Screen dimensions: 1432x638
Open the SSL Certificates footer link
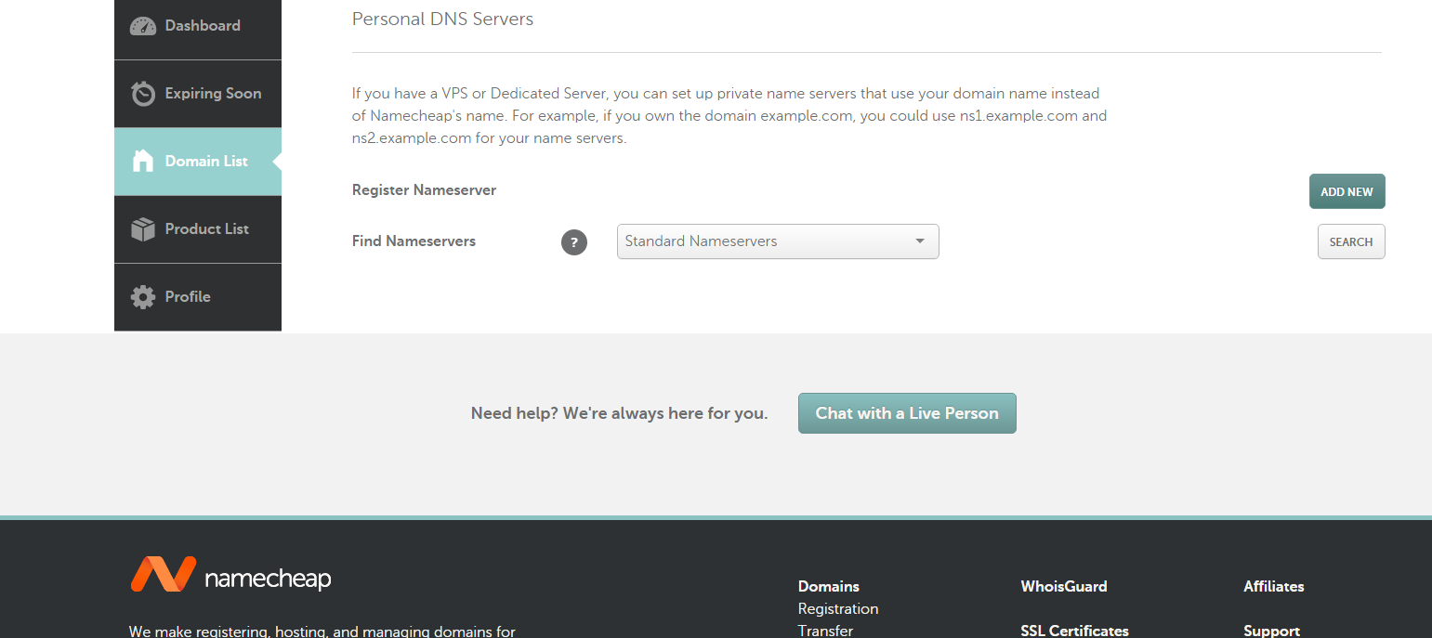click(x=1074, y=631)
